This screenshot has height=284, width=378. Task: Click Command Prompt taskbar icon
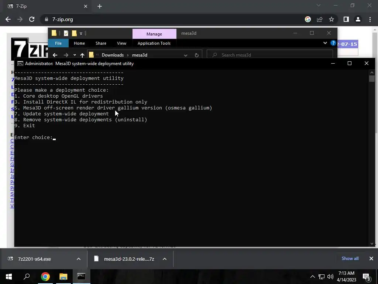click(81, 277)
